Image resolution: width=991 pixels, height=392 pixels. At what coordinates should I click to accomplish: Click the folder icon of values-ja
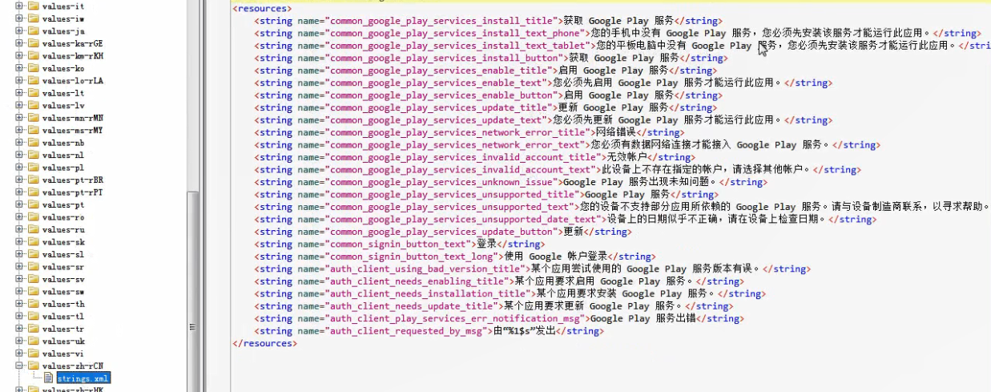[34, 31]
